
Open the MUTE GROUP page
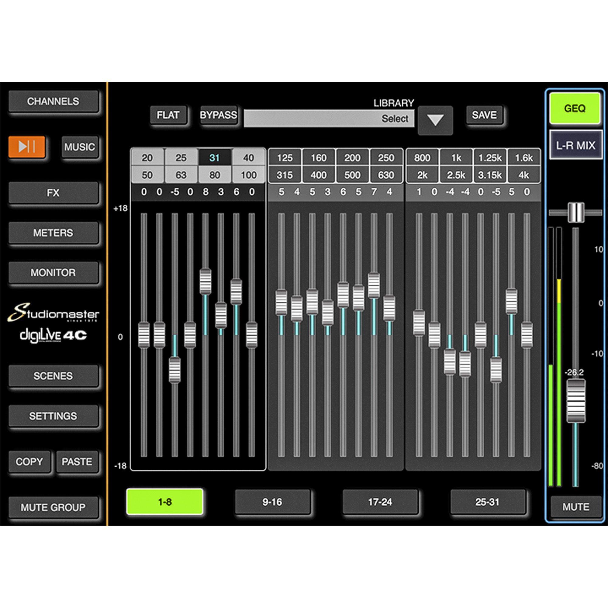[x=53, y=507]
